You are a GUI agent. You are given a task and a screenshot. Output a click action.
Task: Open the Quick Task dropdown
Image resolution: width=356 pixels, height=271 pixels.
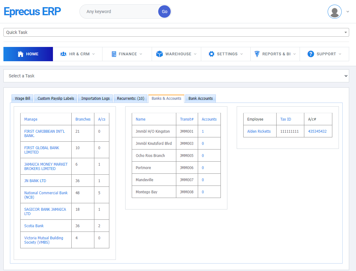(x=176, y=32)
